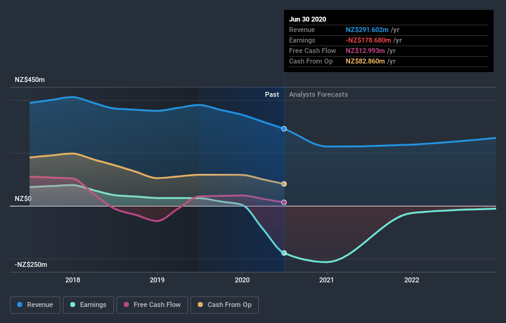Click the NZ$291.602m revenue value
This screenshot has height=323, width=506.
[367, 30]
